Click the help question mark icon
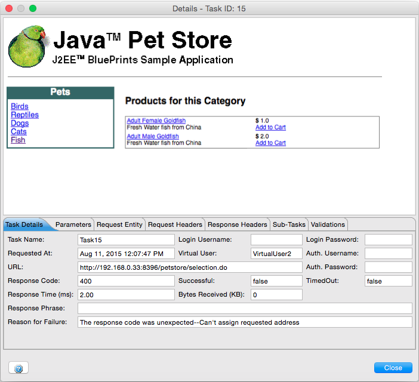 [x=19, y=368]
